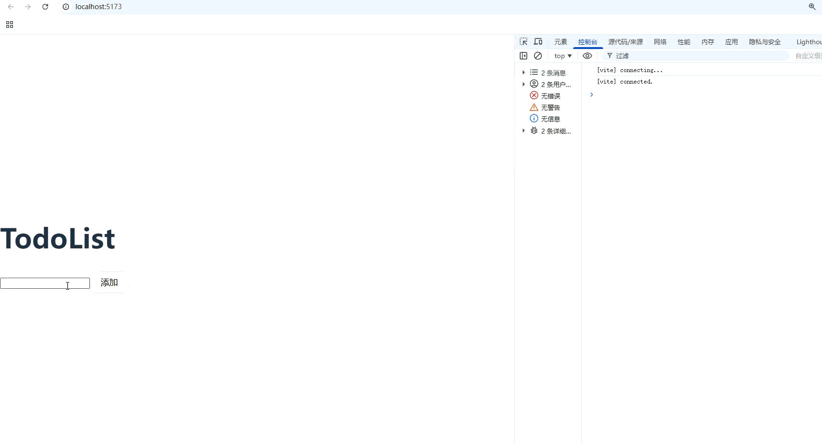822x443 pixels.
Task: Click the blue info icon in sidebar
Action: (534, 118)
